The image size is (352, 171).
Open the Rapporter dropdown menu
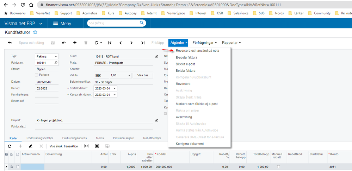click(231, 43)
